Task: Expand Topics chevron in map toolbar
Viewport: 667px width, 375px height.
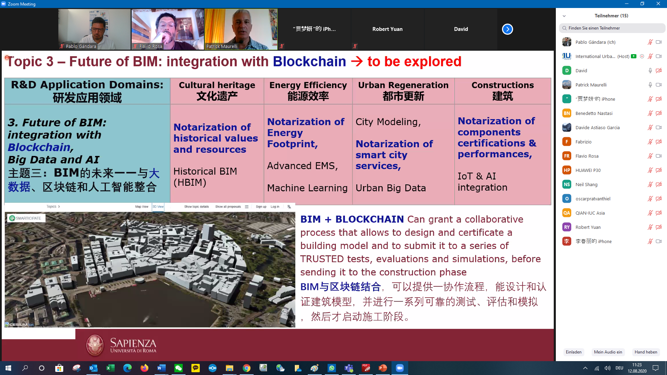Action: [59, 207]
